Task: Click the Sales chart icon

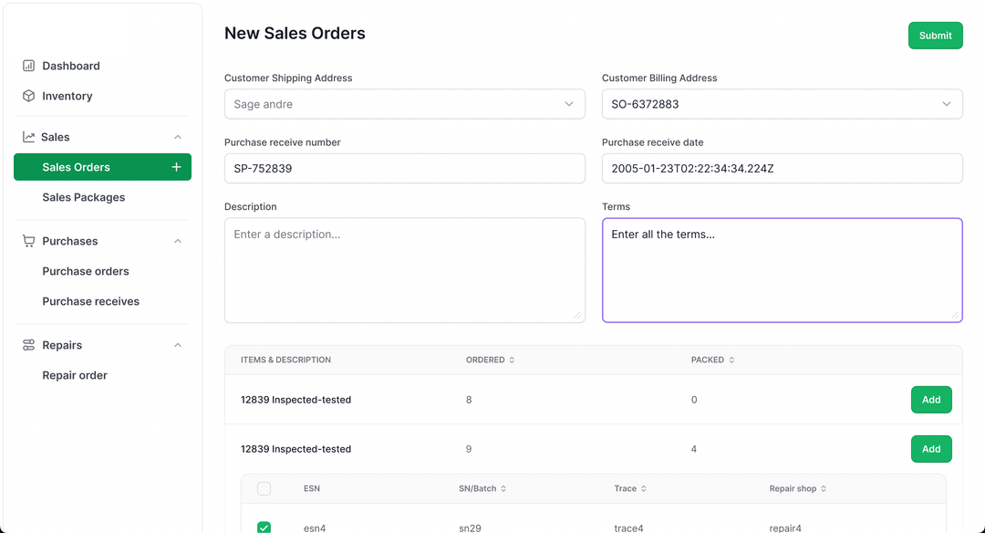Action: pos(29,137)
